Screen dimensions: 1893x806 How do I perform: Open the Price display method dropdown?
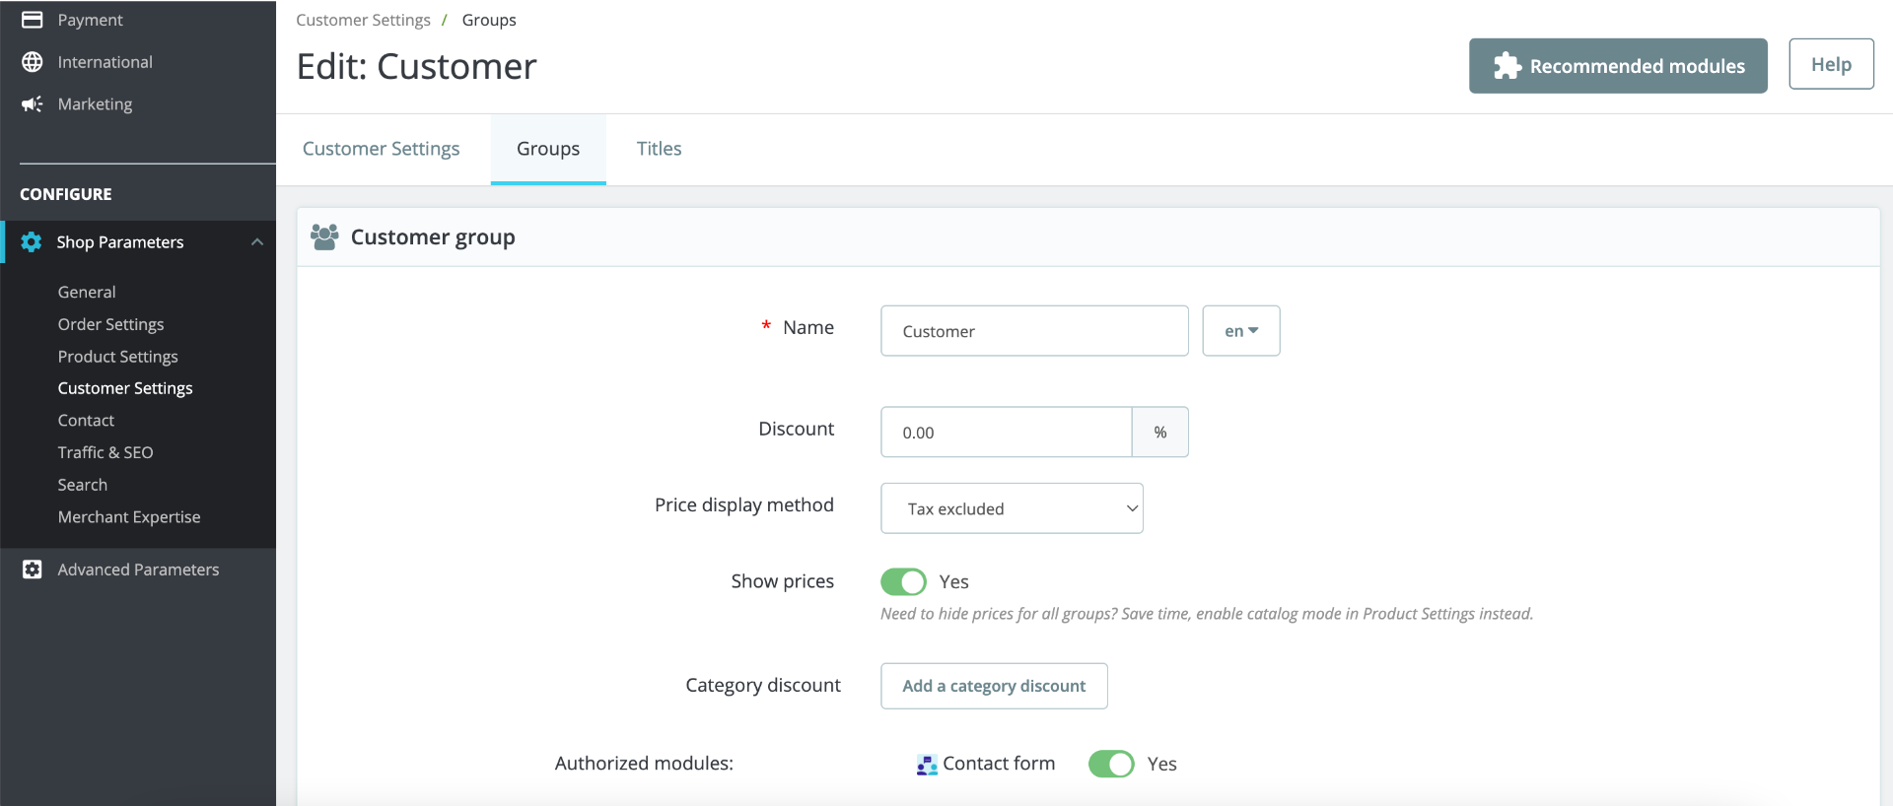point(1012,508)
